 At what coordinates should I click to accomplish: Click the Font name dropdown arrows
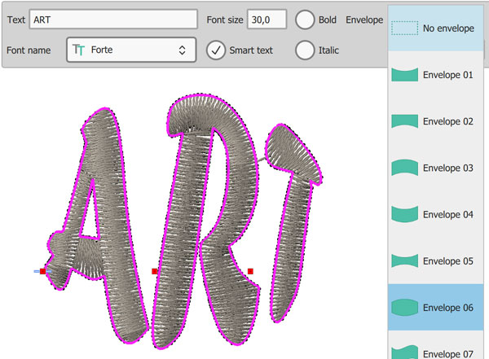click(x=183, y=50)
